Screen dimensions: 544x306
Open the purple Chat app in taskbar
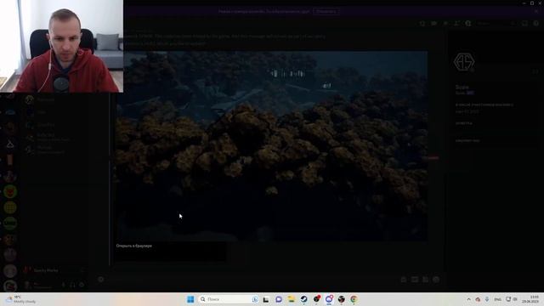coord(279,299)
